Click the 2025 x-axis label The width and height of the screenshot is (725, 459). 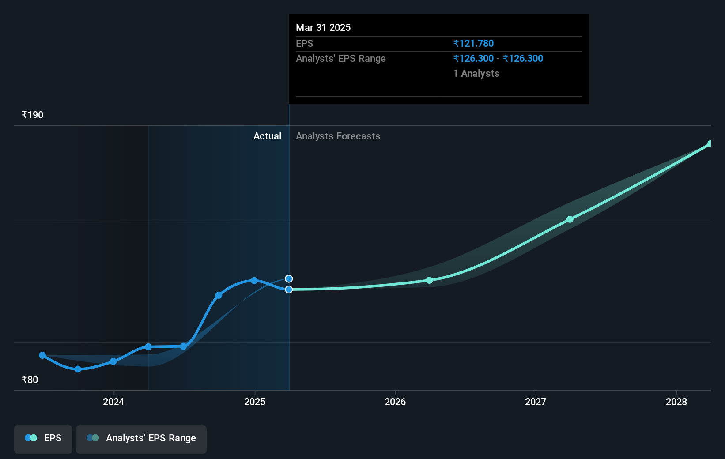click(255, 402)
